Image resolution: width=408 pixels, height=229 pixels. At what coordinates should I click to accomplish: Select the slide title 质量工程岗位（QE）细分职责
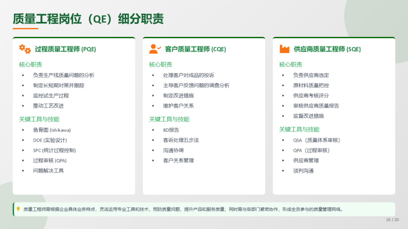[x=88, y=18]
